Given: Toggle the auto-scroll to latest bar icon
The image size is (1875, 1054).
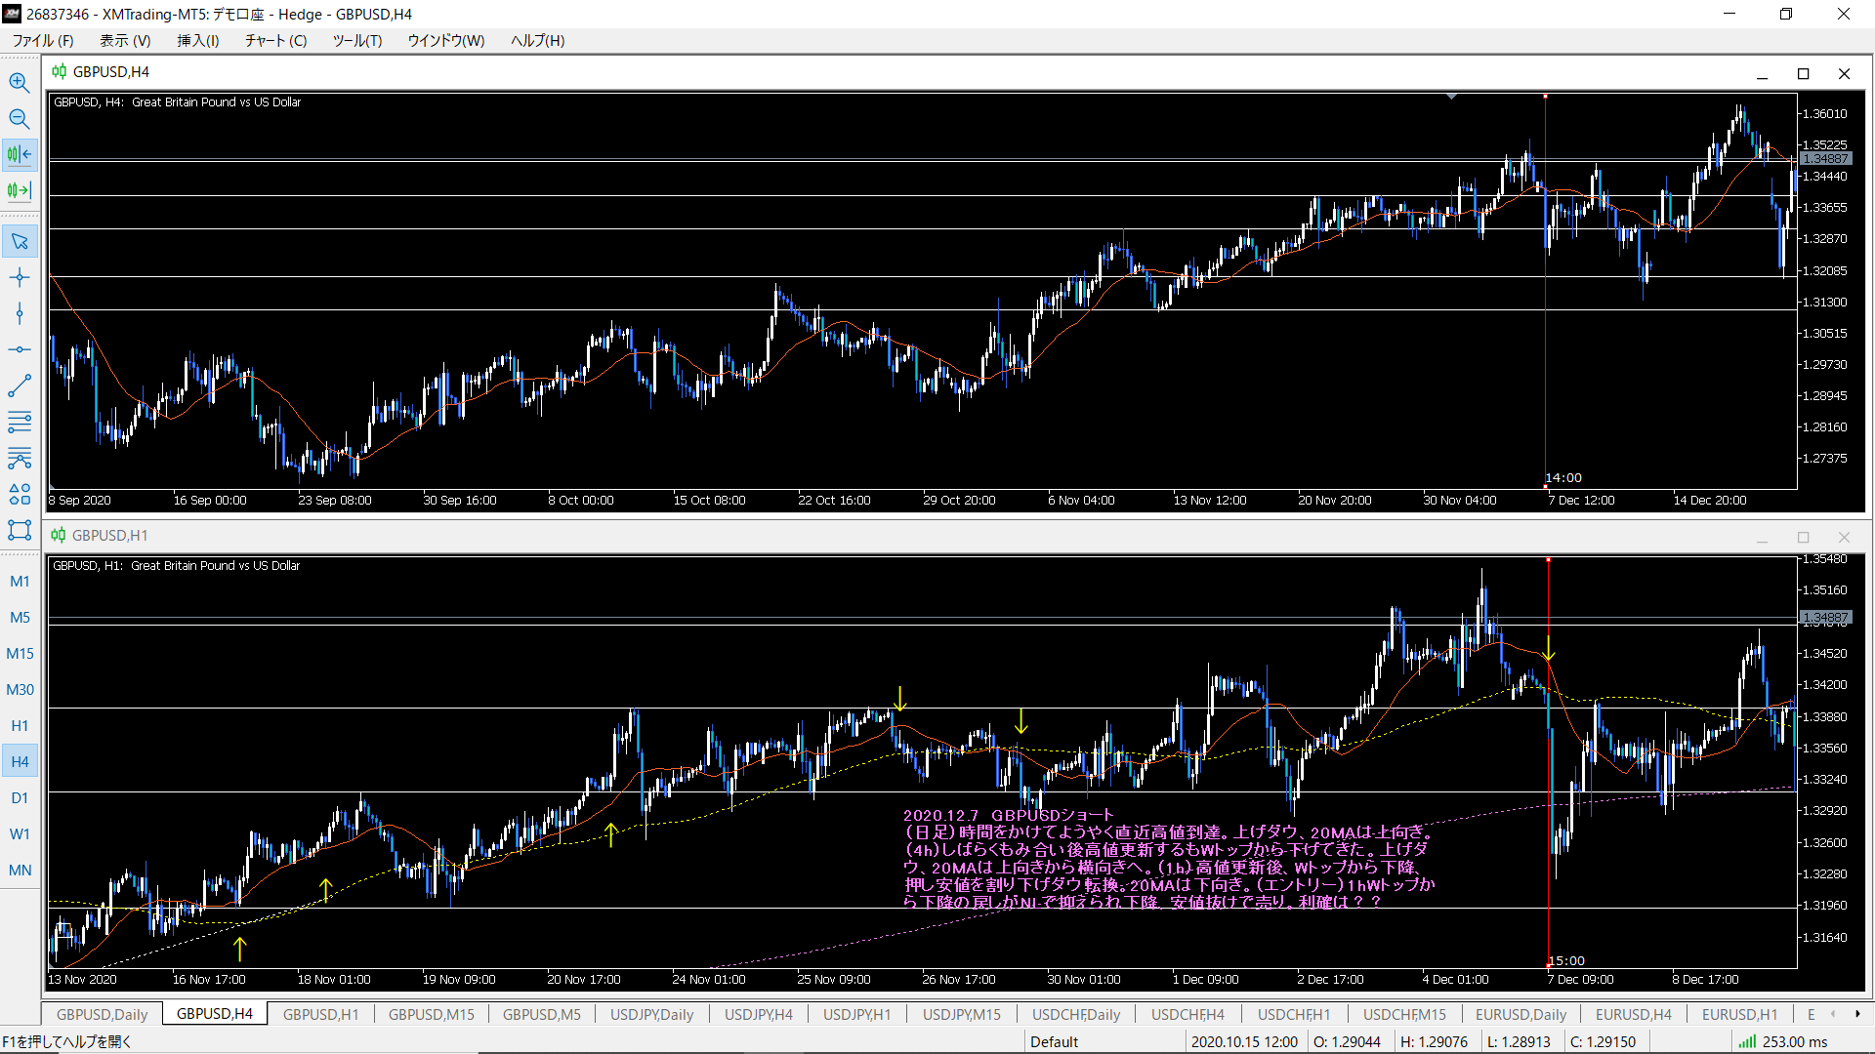Looking at the screenshot, I should coord(20,190).
